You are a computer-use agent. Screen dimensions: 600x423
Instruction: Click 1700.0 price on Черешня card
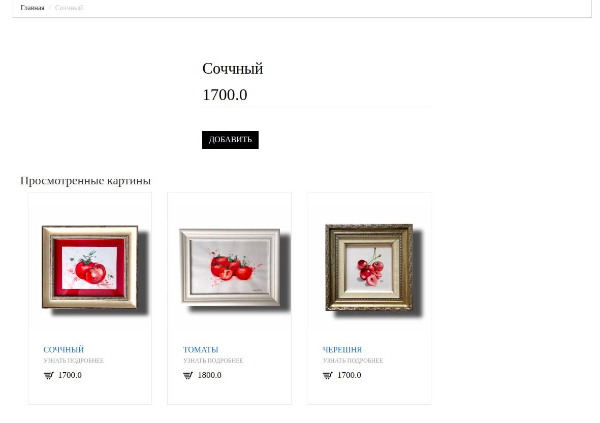click(349, 375)
